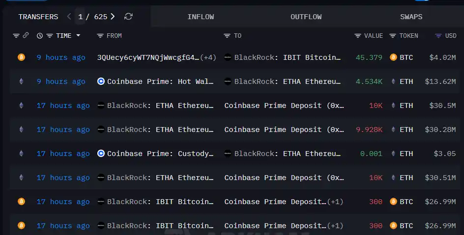Open the address 3QUecy6cyWT7NQjWwcgfG4…
Viewport: 464px width, 235px height.
148,57
